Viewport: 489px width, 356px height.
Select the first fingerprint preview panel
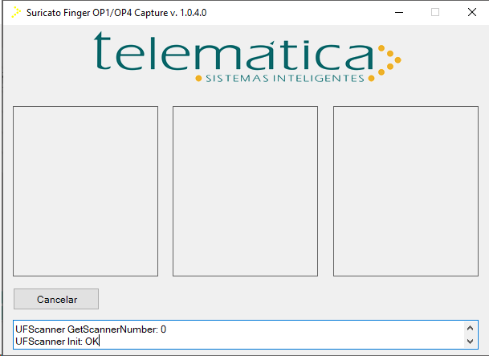(85, 191)
